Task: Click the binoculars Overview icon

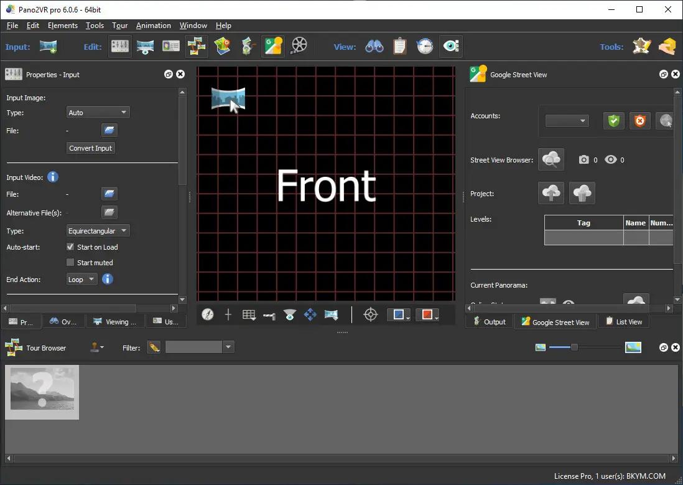Action: (x=374, y=46)
